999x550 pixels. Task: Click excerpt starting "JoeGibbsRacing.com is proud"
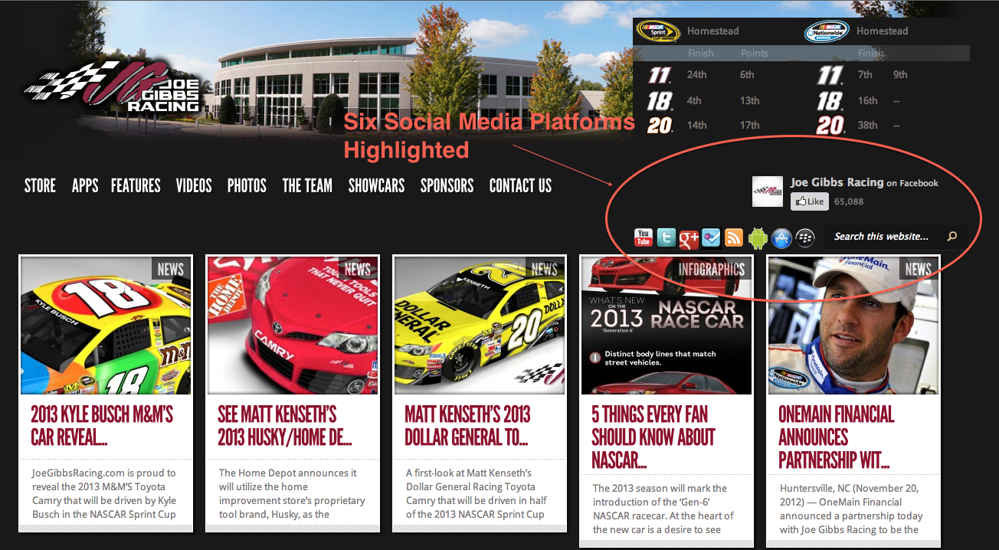coord(104,493)
